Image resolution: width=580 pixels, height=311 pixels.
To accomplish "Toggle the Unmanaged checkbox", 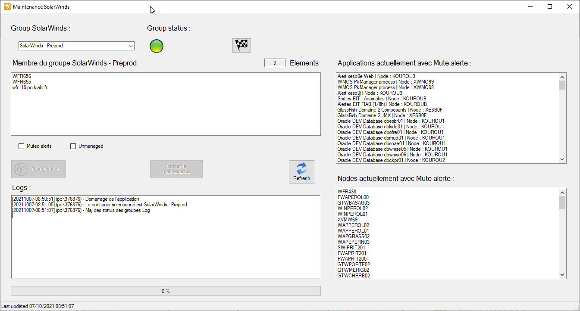I will point(73,146).
